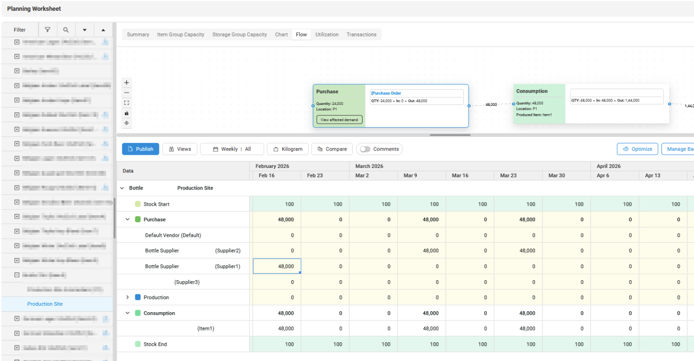694x361 pixels.
Task: Toggle the canvas lock icon
Action: tap(127, 113)
